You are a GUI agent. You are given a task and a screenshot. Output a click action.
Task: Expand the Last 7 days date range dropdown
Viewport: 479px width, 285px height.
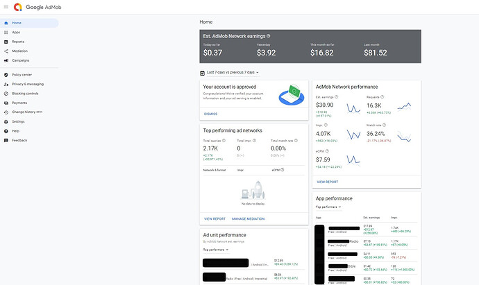(231, 72)
